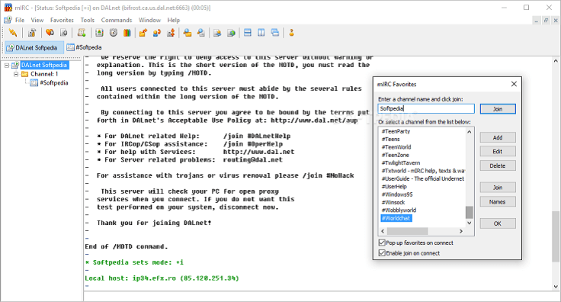Select #Worldchat in the favorites list
Image resolution: width=561 pixels, height=302 pixels.
click(x=396, y=218)
